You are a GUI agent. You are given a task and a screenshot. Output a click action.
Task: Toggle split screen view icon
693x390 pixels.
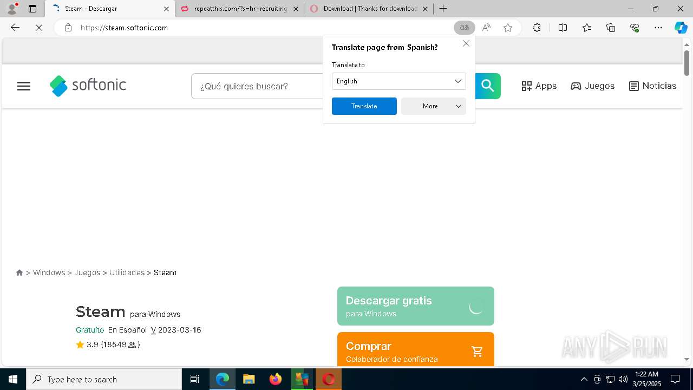point(563,28)
